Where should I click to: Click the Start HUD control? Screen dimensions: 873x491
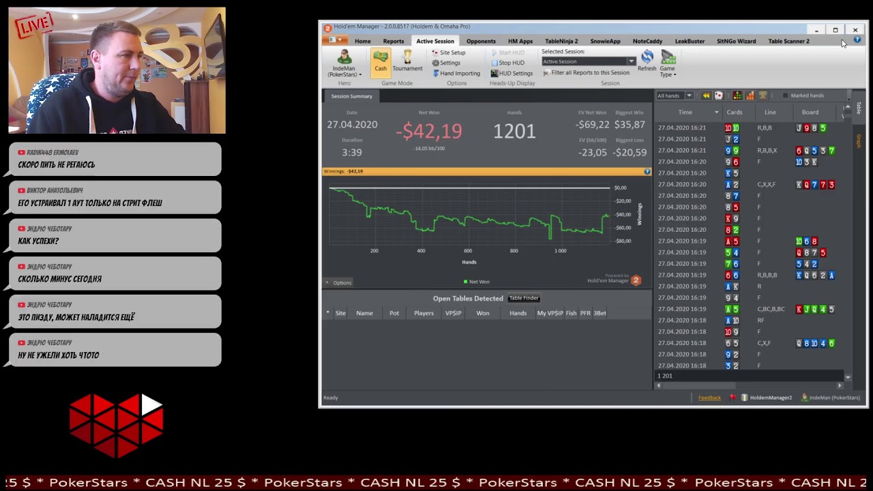tap(508, 53)
